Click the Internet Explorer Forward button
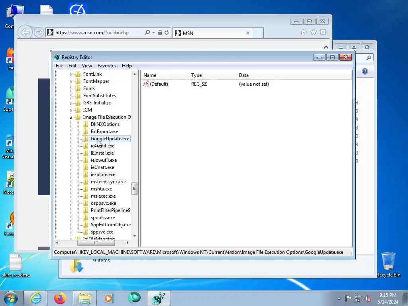 39,33
